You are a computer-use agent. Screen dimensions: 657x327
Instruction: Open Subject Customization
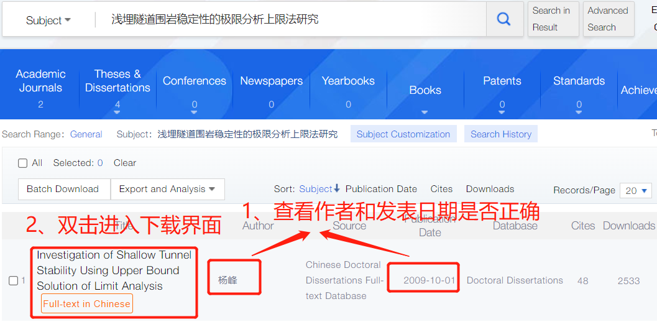(x=403, y=134)
